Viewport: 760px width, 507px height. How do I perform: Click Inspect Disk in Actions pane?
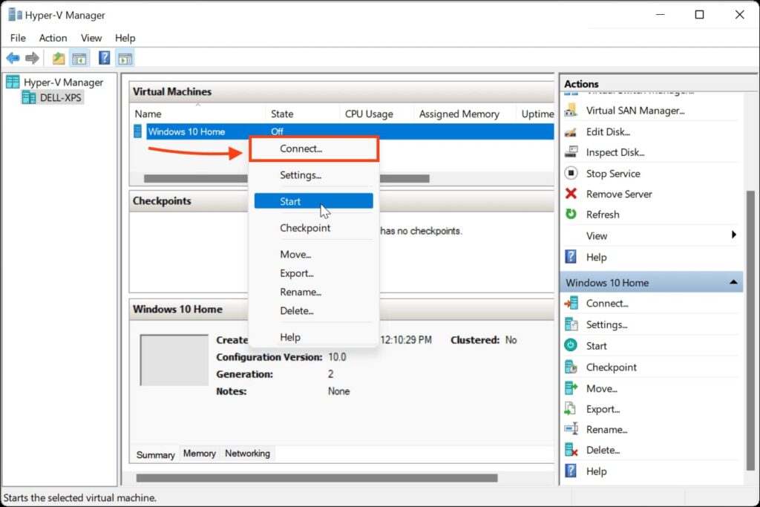pyautogui.click(x=615, y=152)
